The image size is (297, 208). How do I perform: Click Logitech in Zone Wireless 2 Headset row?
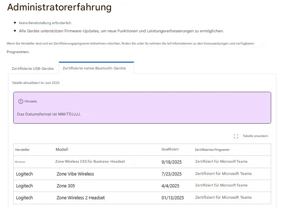click(x=24, y=198)
